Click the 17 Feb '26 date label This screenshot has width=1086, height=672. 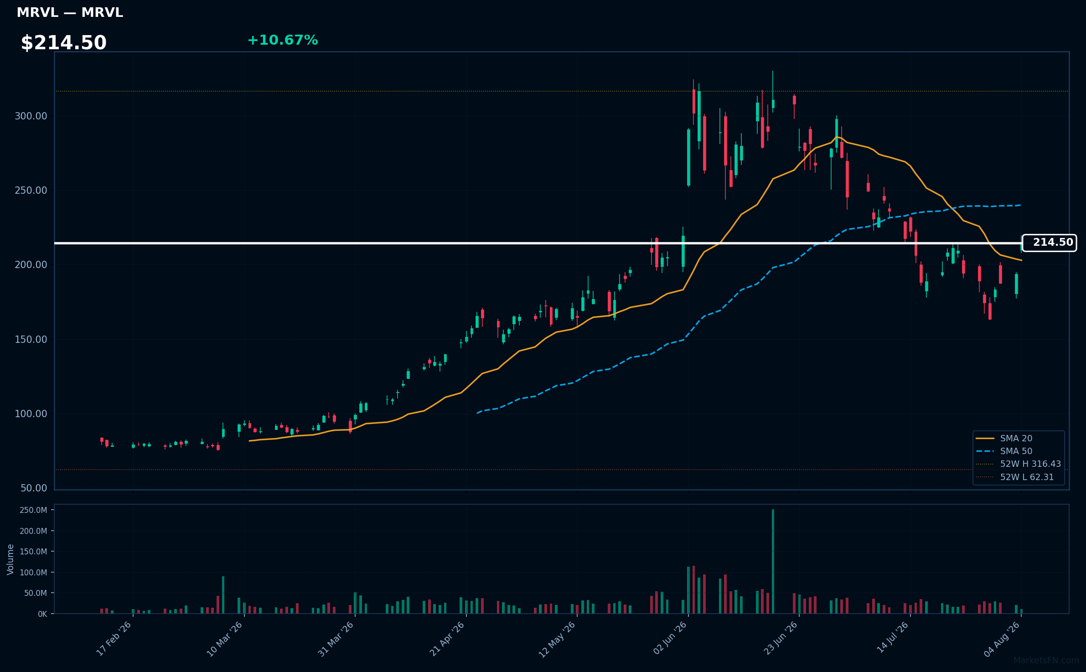[114, 639]
